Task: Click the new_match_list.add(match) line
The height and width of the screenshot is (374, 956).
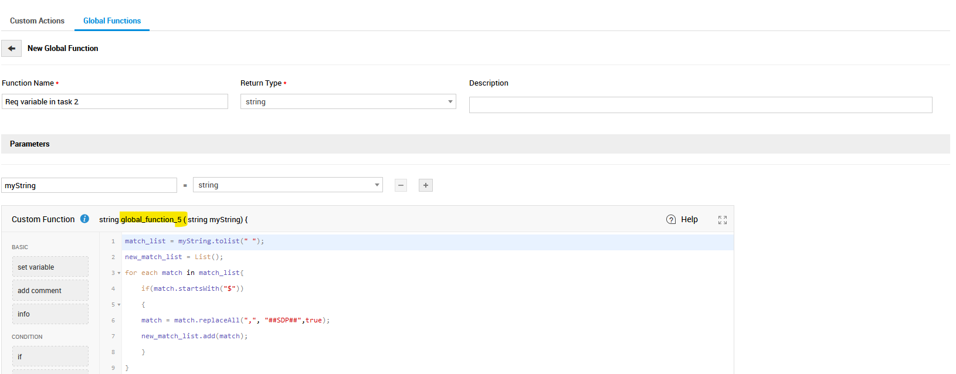Action: [x=194, y=336]
